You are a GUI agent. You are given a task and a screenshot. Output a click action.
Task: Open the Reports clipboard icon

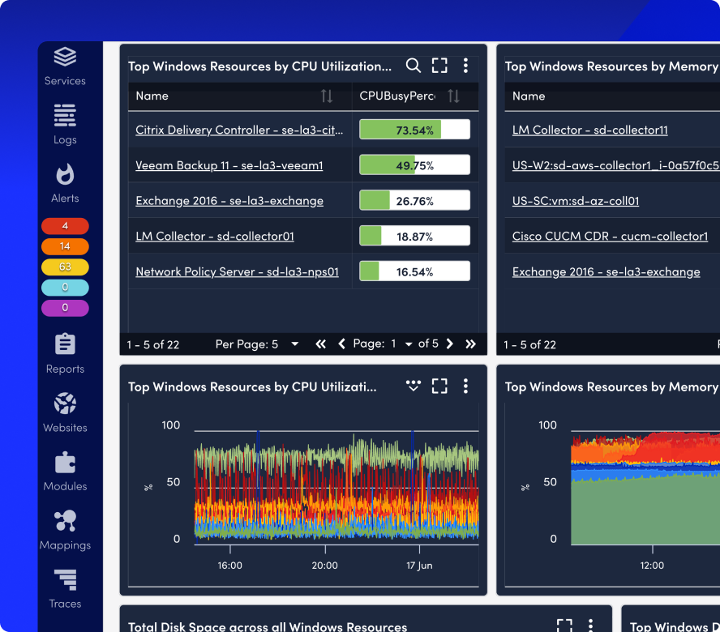[x=65, y=344]
